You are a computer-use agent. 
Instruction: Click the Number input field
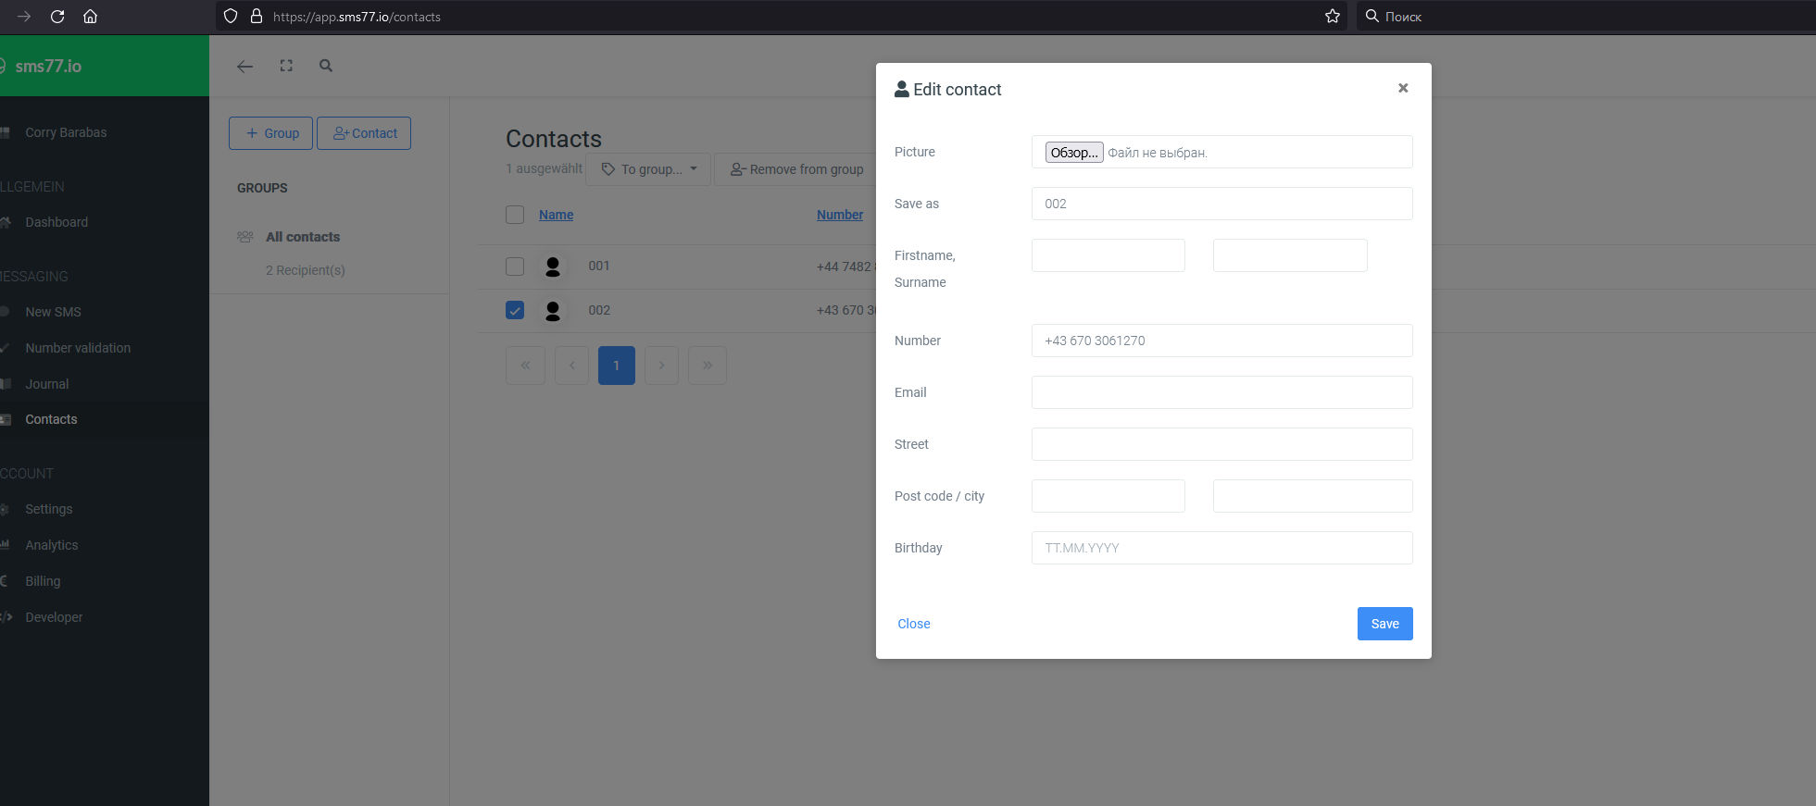[1222, 341]
